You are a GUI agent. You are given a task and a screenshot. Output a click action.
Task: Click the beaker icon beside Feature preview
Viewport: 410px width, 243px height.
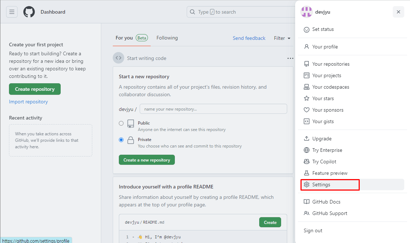[x=307, y=173]
